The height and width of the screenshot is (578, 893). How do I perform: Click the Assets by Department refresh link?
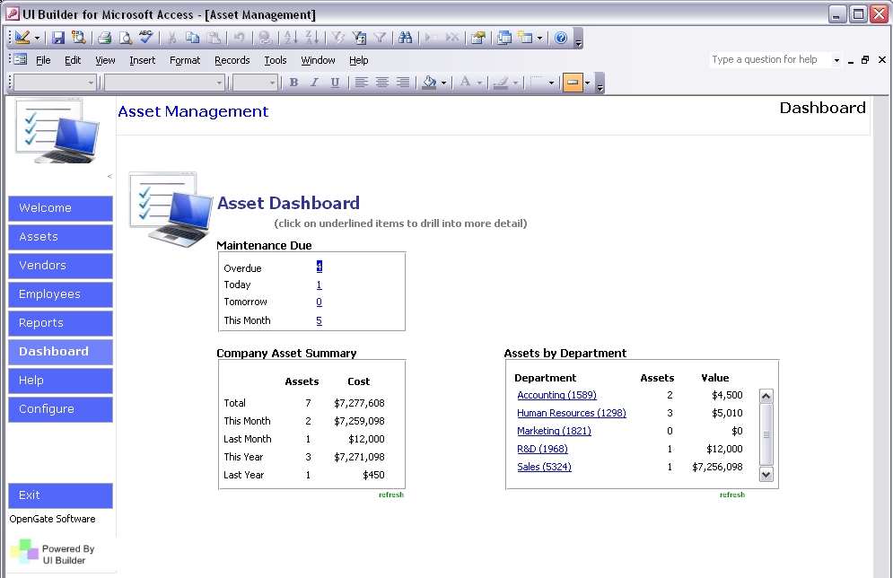tap(731, 495)
